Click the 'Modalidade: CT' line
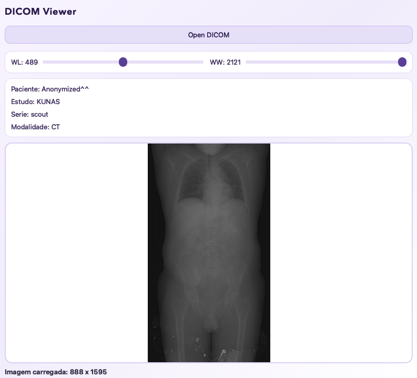The height and width of the screenshot is (378, 417). [35, 127]
